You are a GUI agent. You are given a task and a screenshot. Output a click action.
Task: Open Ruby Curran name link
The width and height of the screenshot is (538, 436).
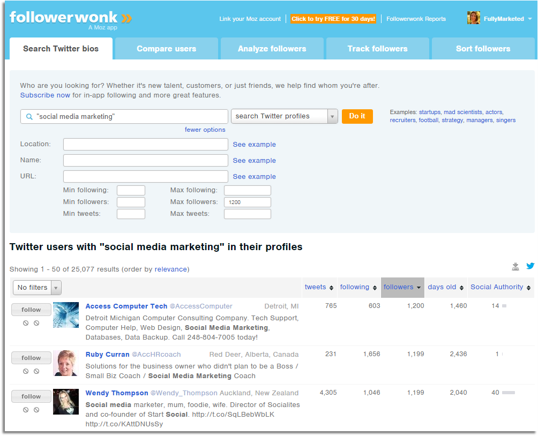click(x=107, y=355)
